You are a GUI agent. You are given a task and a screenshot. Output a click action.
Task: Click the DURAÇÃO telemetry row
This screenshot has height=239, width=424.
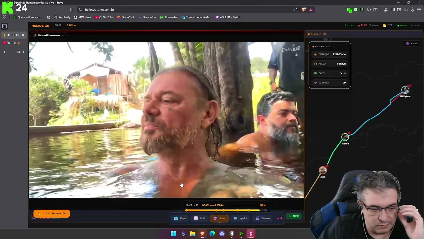coord(330,54)
